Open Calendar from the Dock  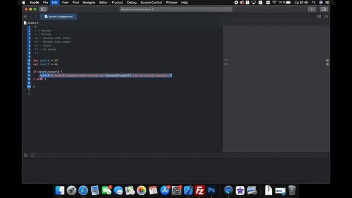[153, 190]
